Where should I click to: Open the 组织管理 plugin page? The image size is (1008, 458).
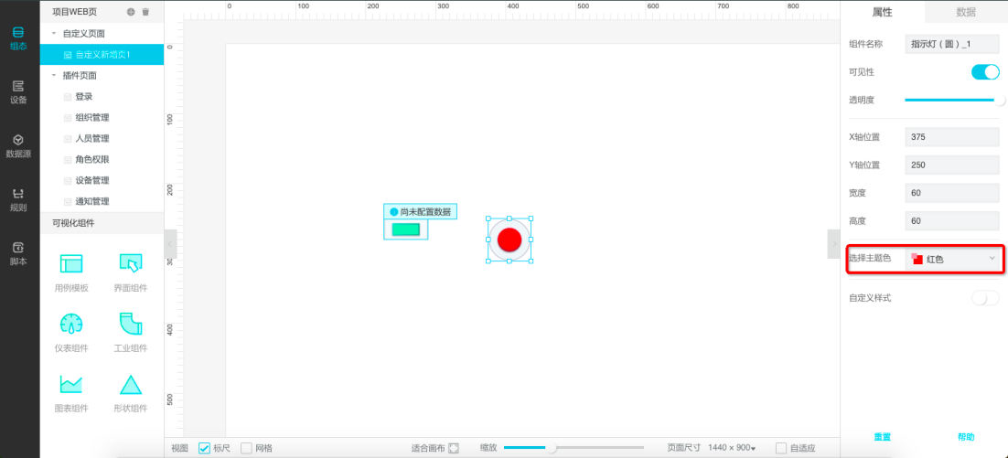92,118
